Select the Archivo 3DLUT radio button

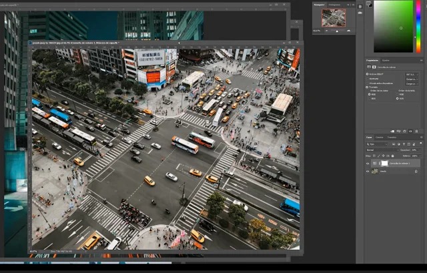point(367,74)
